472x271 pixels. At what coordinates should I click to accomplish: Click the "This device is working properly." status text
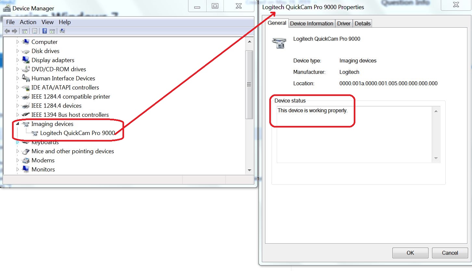click(x=313, y=111)
